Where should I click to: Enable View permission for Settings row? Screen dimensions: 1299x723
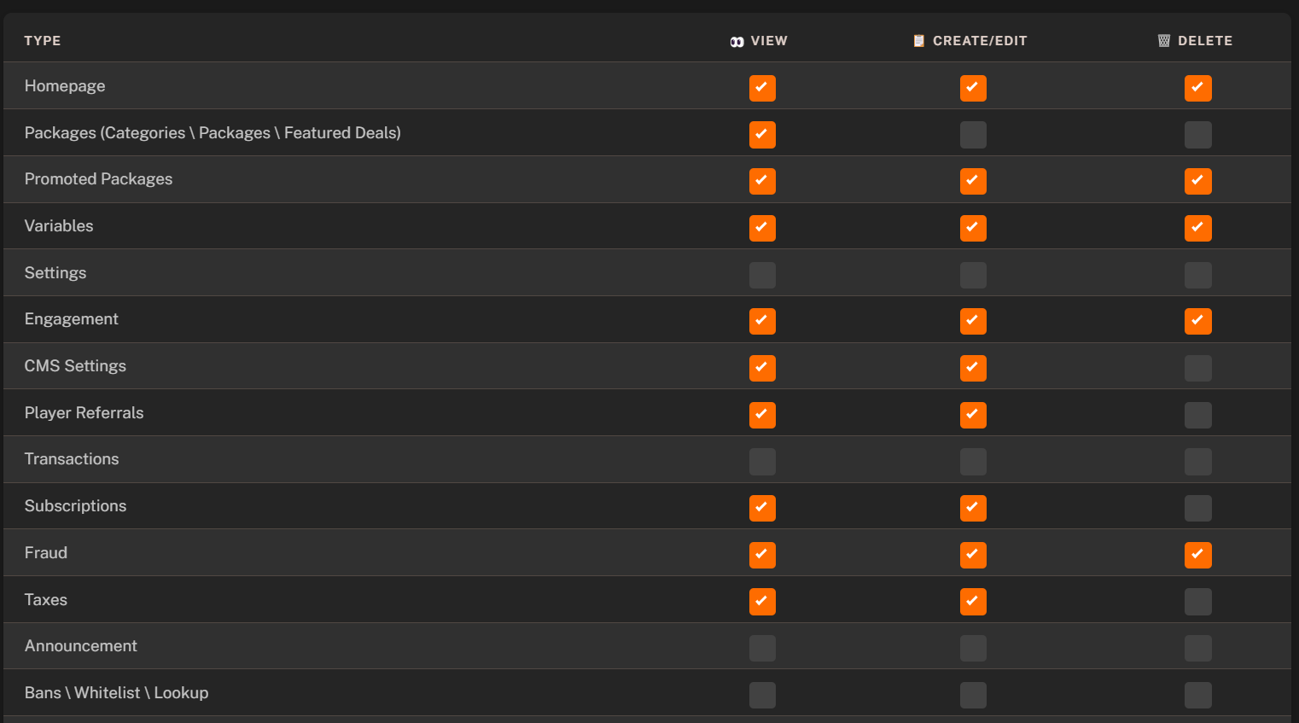pos(762,275)
